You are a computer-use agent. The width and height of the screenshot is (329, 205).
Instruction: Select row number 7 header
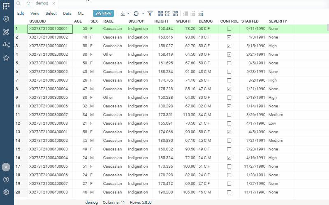click(21, 80)
